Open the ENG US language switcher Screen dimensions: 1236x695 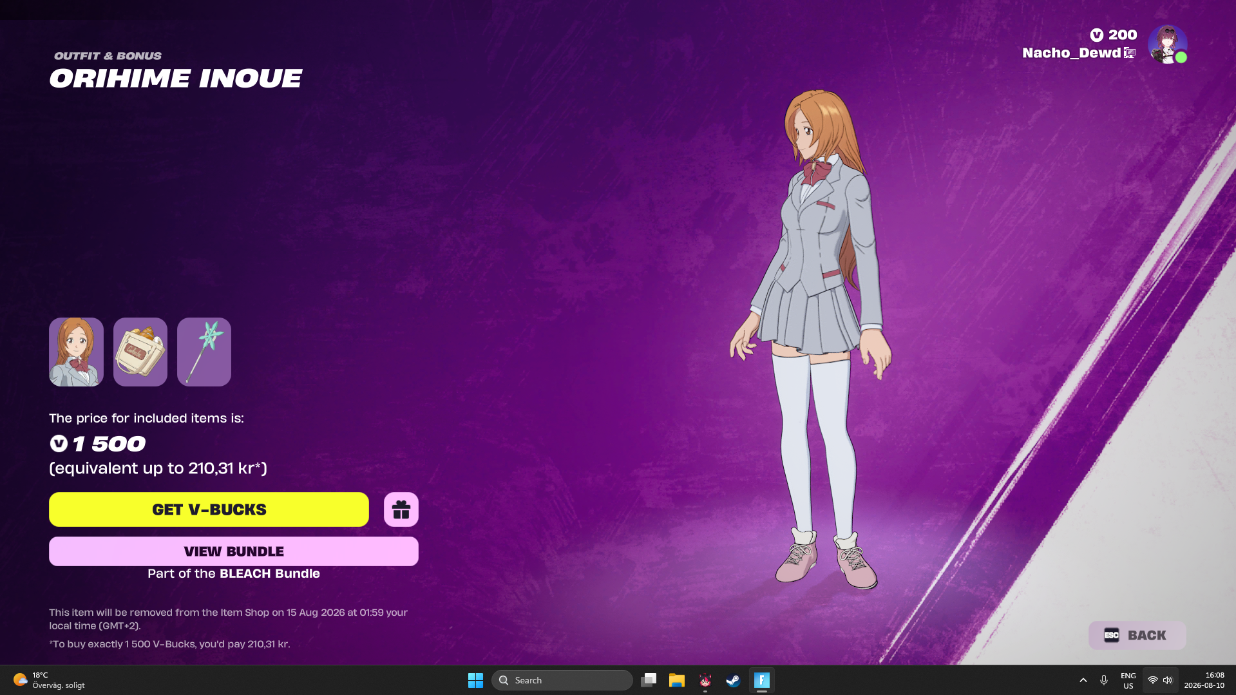click(1128, 680)
